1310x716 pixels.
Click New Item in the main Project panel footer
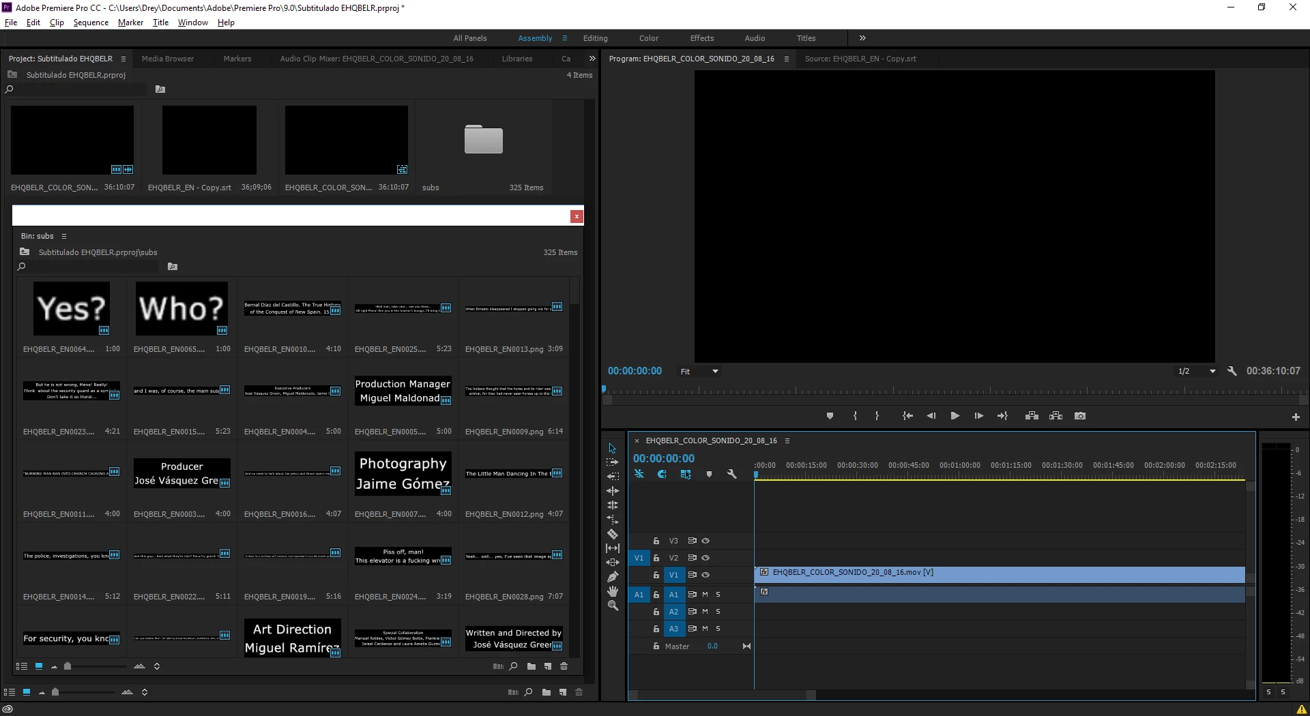[563, 692]
